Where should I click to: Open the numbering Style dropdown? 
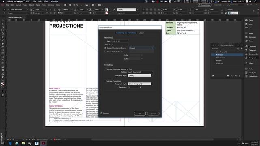tap(120, 41)
